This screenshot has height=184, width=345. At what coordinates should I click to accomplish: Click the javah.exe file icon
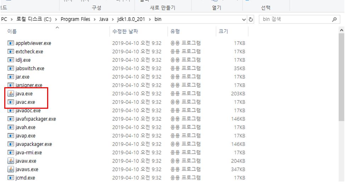click(x=11, y=127)
